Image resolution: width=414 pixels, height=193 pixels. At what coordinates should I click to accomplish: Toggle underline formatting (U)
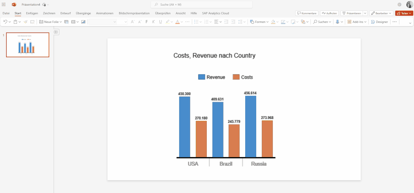coord(160,22)
